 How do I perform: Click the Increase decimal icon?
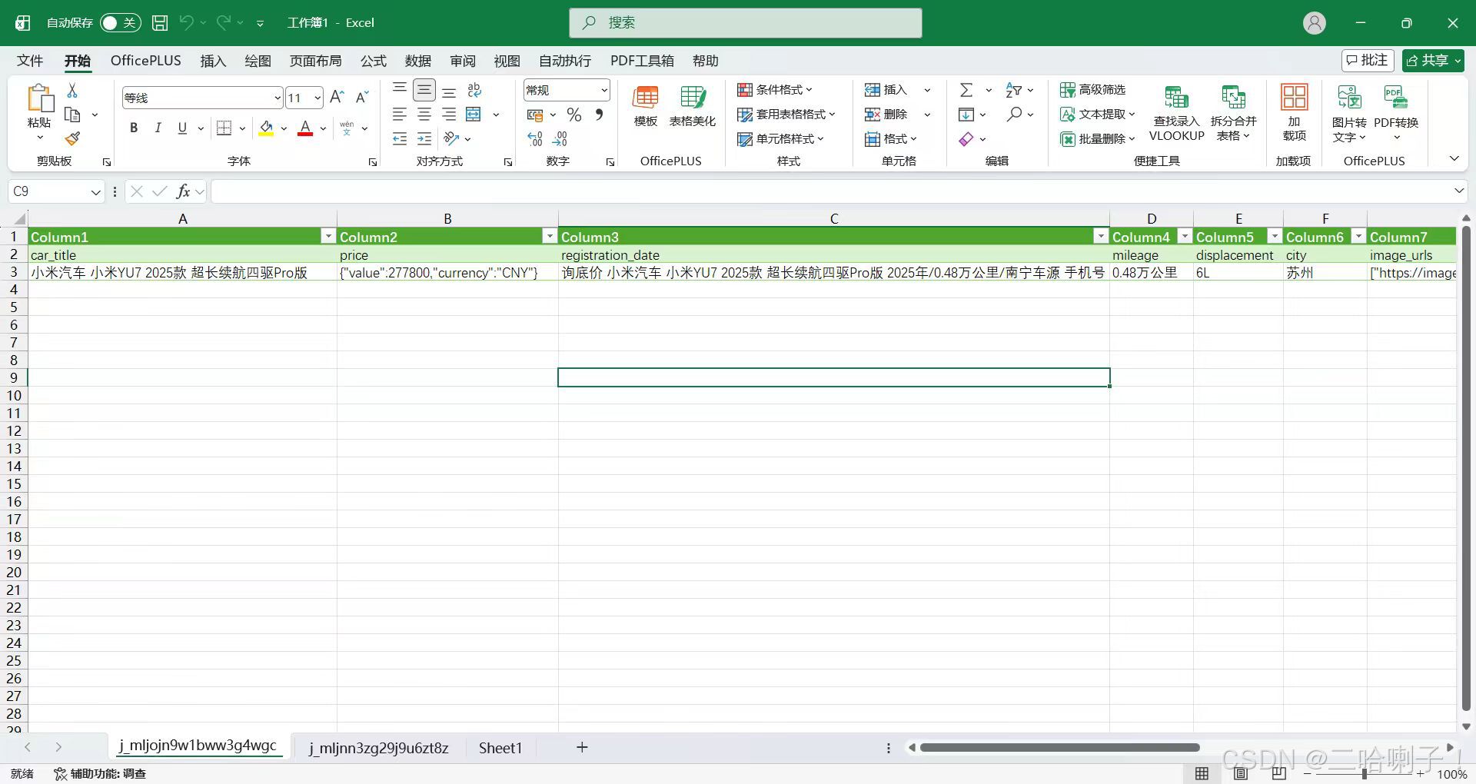535,138
